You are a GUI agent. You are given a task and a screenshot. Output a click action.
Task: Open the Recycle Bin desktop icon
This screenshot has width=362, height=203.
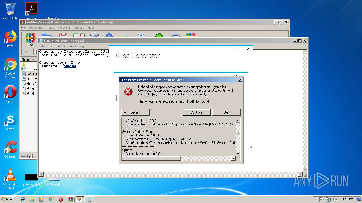pyautogui.click(x=10, y=11)
